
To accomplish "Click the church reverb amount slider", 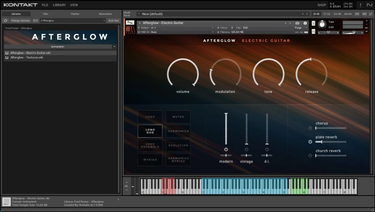I will point(331,156).
